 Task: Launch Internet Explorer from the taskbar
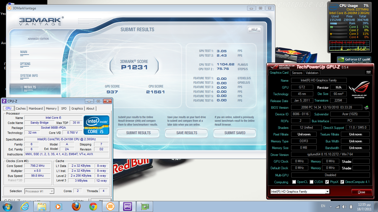tap(25, 206)
